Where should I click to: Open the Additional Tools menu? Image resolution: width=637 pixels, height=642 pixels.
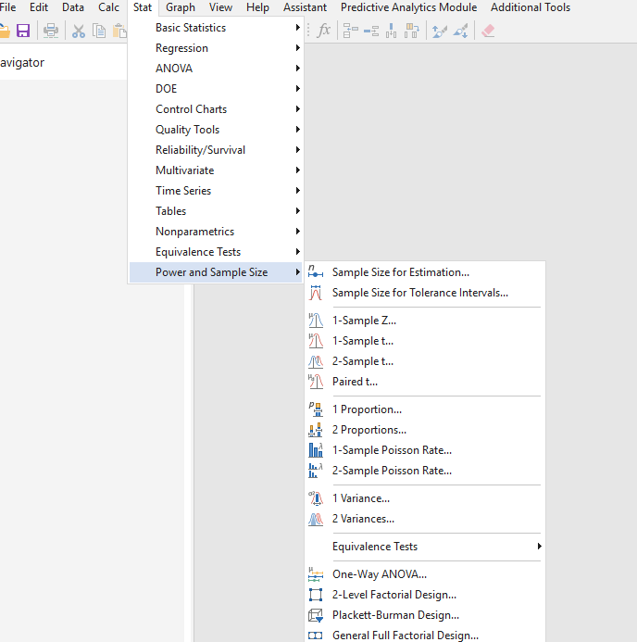click(531, 7)
